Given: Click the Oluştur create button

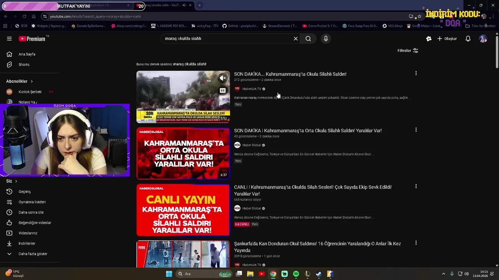Looking at the screenshot, I should click(x=447, y=38).
